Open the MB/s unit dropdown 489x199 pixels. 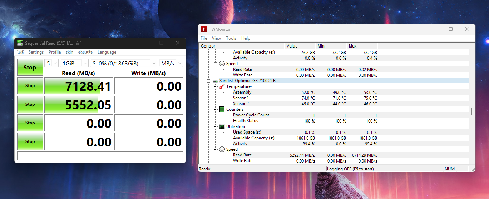click(x=171, y=63)
